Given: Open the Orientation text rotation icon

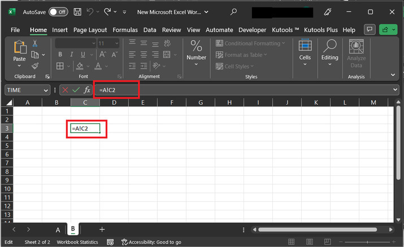Looking at the screenshot, I should point(156,66).
